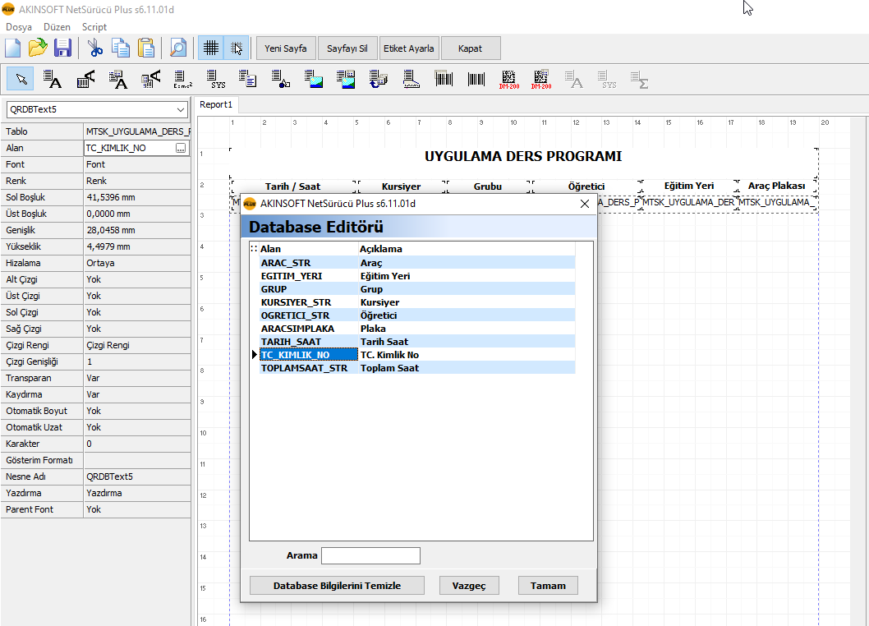
Task: Select the image picture tool
Action: pyautogui.click(x=313, y=79)
